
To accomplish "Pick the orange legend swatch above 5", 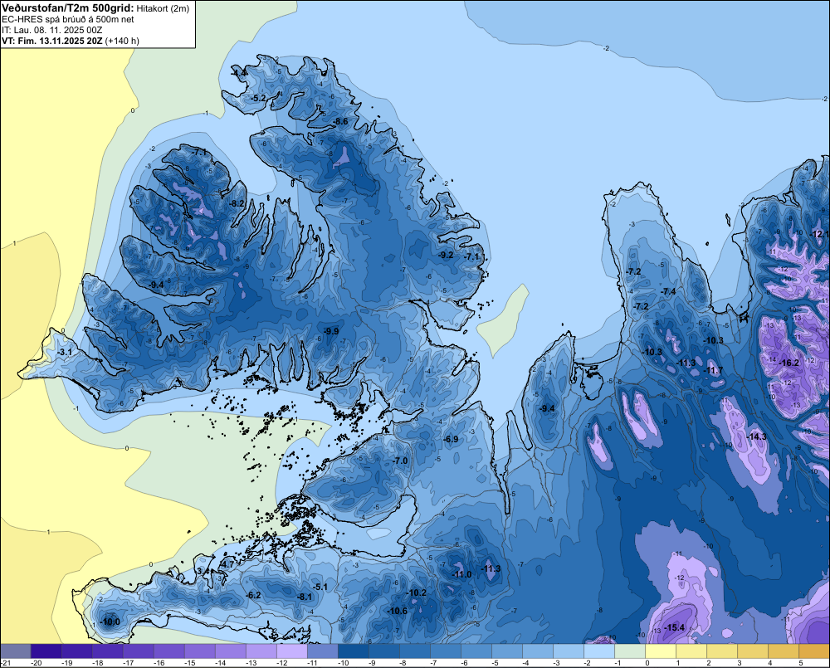I will click(x=813, y=651).
